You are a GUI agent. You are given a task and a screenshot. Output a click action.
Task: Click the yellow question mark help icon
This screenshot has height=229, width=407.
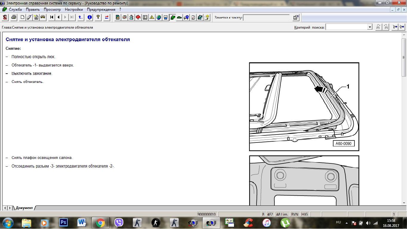(98, 17)
